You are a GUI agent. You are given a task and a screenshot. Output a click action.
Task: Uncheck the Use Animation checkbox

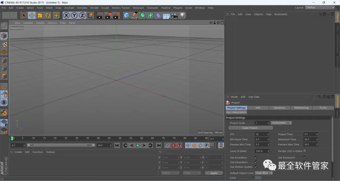tap(256, 157)
